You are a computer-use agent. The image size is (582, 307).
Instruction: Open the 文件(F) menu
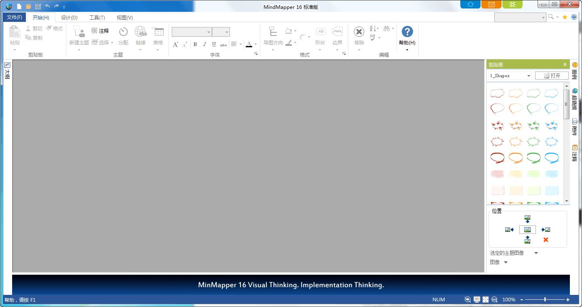click(x=15, y=17)
